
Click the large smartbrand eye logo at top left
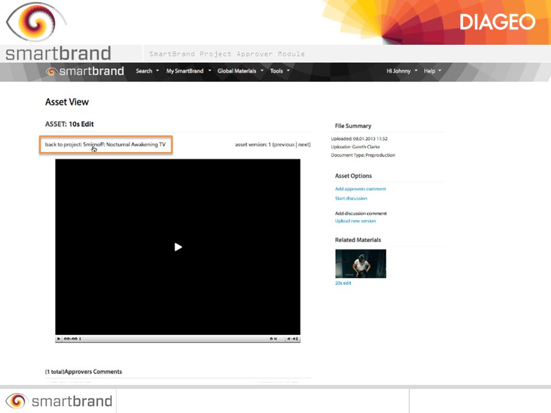36,21
